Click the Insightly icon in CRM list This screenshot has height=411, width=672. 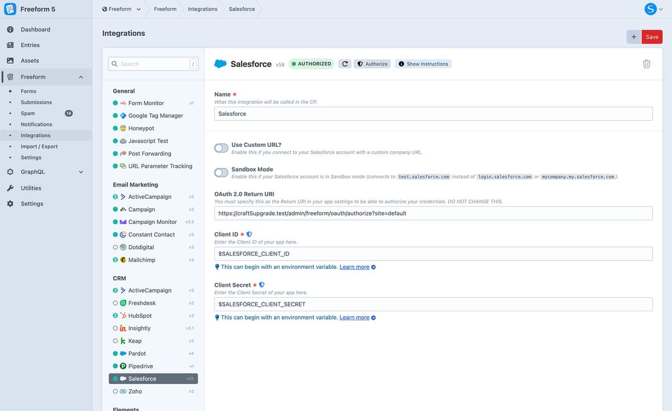[123, 328]
